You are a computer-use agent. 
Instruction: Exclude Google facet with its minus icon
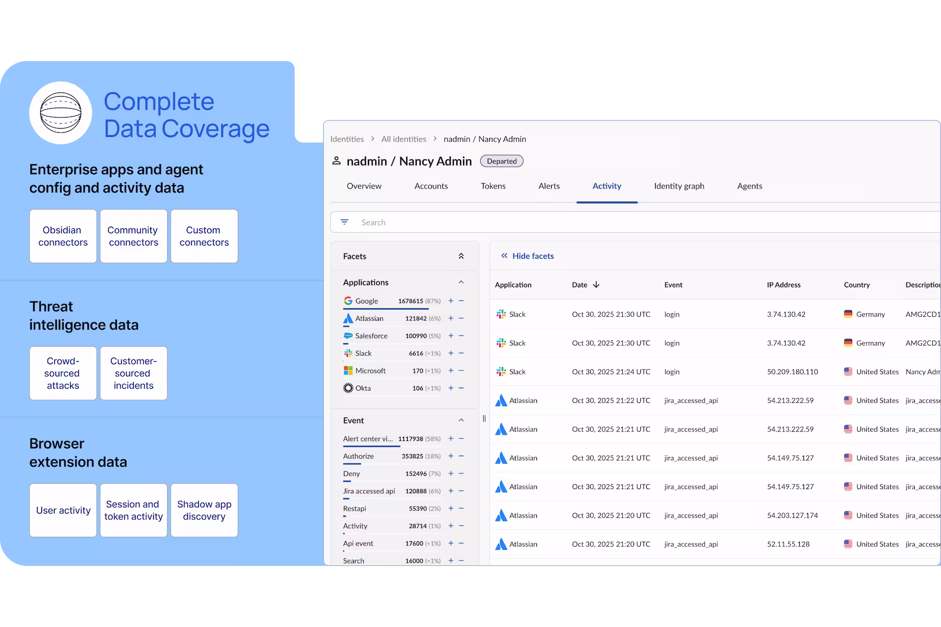tap(461, 301)
